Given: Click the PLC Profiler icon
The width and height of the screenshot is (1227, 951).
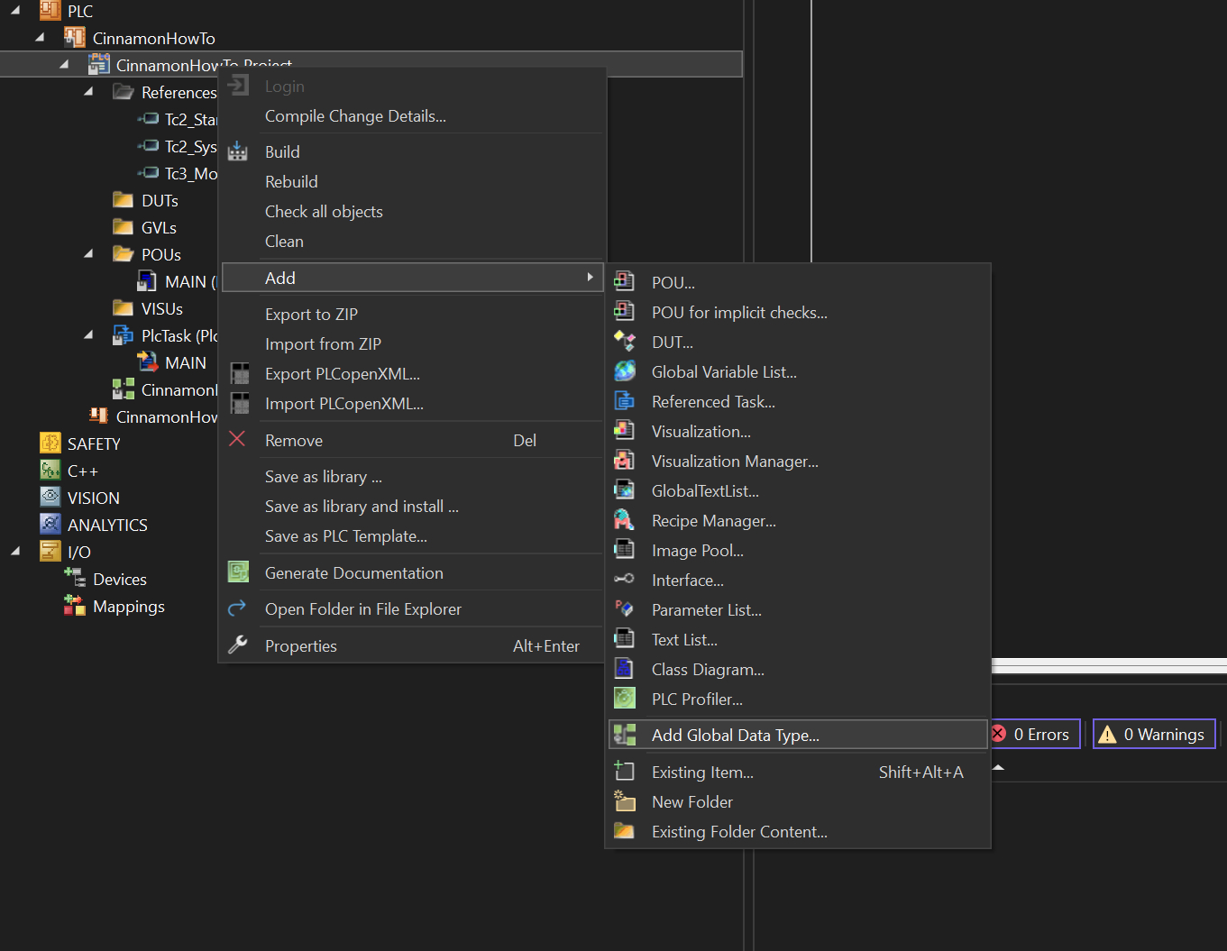Looking at the screenshot, I should click(x=625, y=698).
